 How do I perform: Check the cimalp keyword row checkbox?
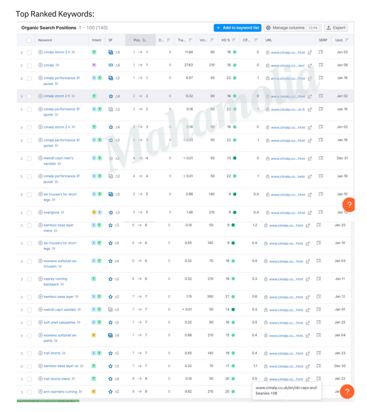(x=29, y=66)
